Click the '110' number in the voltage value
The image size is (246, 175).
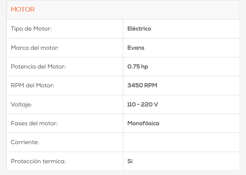[131, 105]
